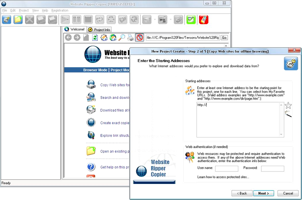Click inside the User name field
302x200 pixels.
[227, 169]
